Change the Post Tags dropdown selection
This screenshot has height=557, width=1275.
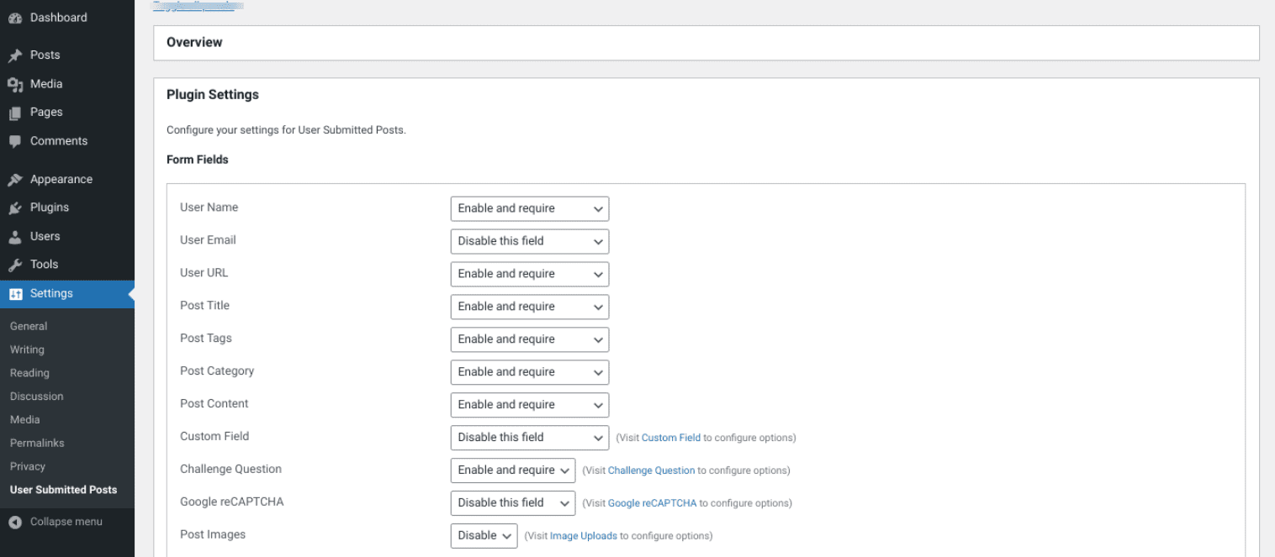click(x=529, y=339)
